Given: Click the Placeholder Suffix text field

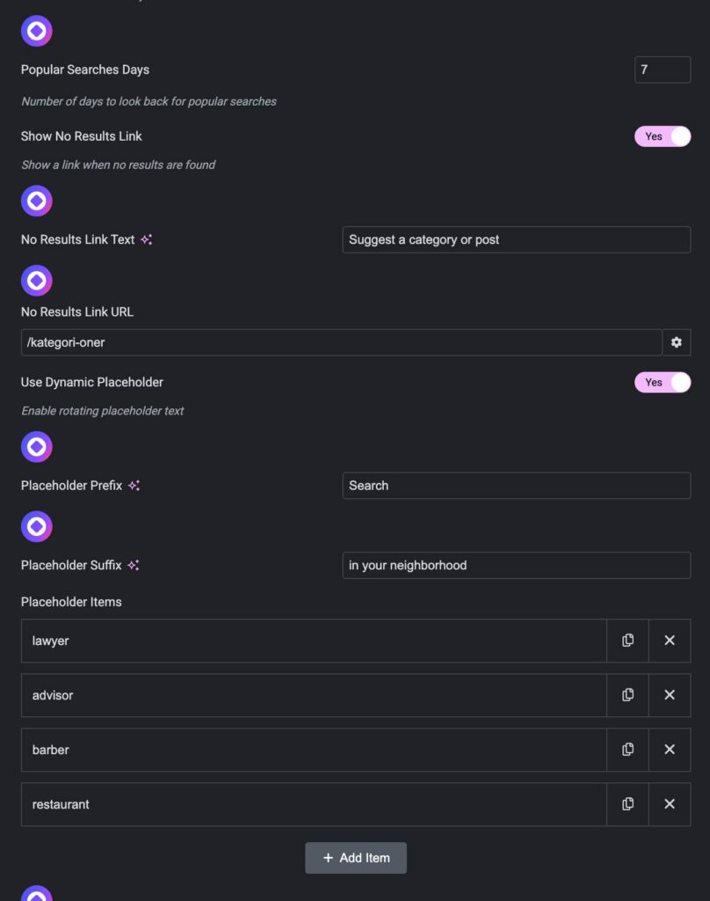Looking at the screenshot, I should pyautogui.click(x=516, y=566).
